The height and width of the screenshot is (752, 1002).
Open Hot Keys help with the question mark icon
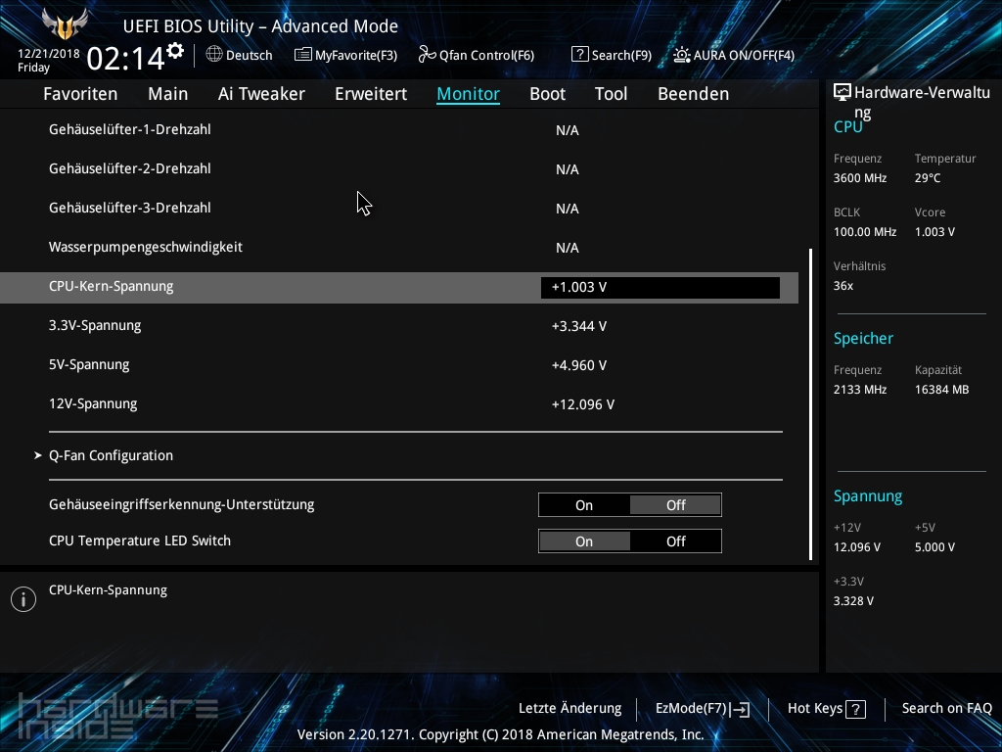tap(855, 708)
